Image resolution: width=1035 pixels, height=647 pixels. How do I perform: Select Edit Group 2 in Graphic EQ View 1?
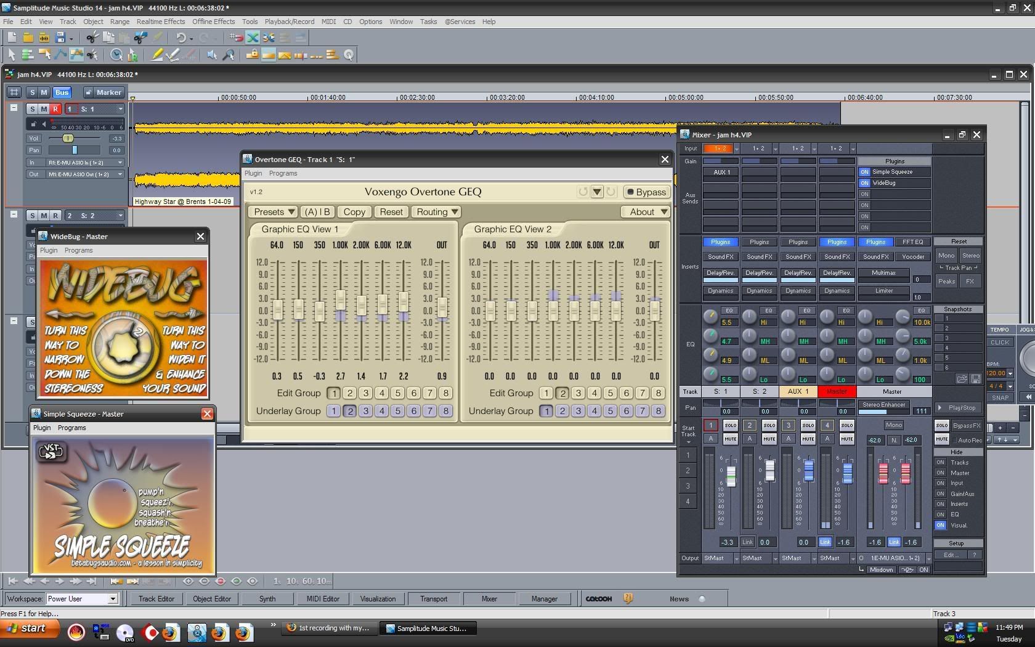[350, 393]
